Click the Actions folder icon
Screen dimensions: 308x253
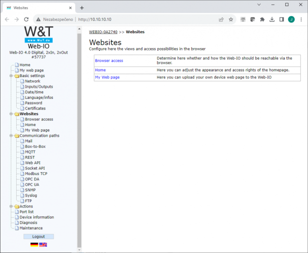pyautogui.click(x=17, y=206)
